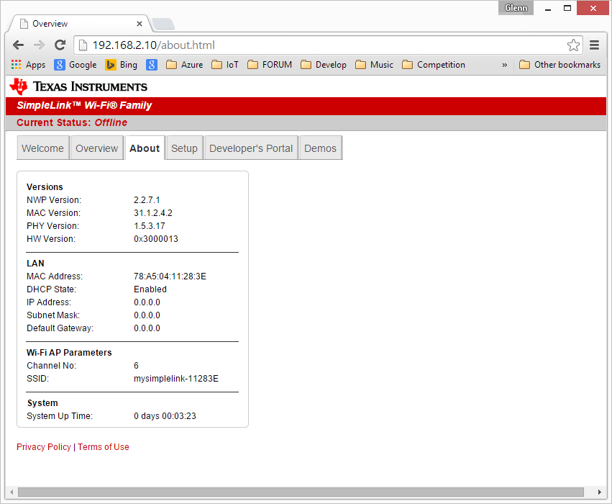Image resolution: width=612 pixels, height=504 pixels.
Task: Open the Music bookmarks folder
Action: point(374,65)
